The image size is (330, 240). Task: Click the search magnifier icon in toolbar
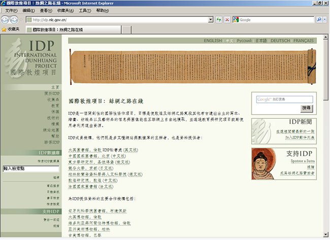pyautogui.click(x=320, y=20)
